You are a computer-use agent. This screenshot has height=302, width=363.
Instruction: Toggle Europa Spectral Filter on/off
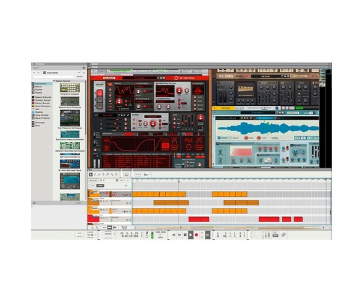(x=157, y=84)
